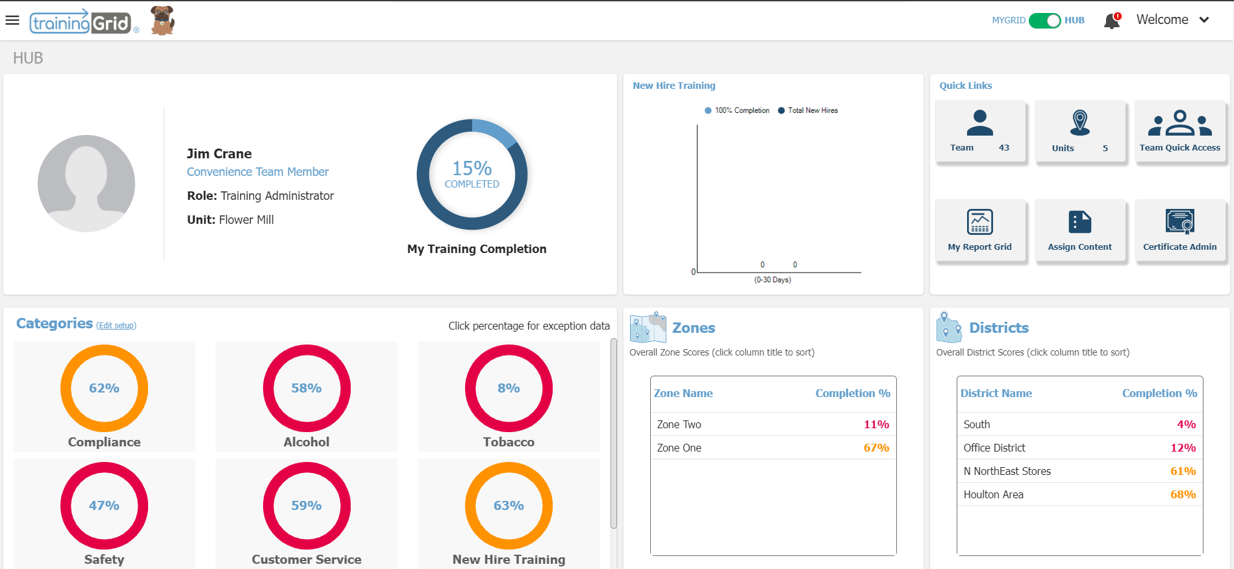Open the notifications bell
The width and height of the screenshot is (1234, 569).
point(1111,21)
